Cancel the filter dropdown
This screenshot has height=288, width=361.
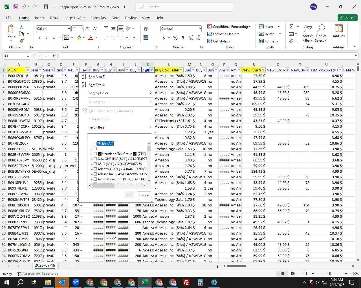coord(144,195)
